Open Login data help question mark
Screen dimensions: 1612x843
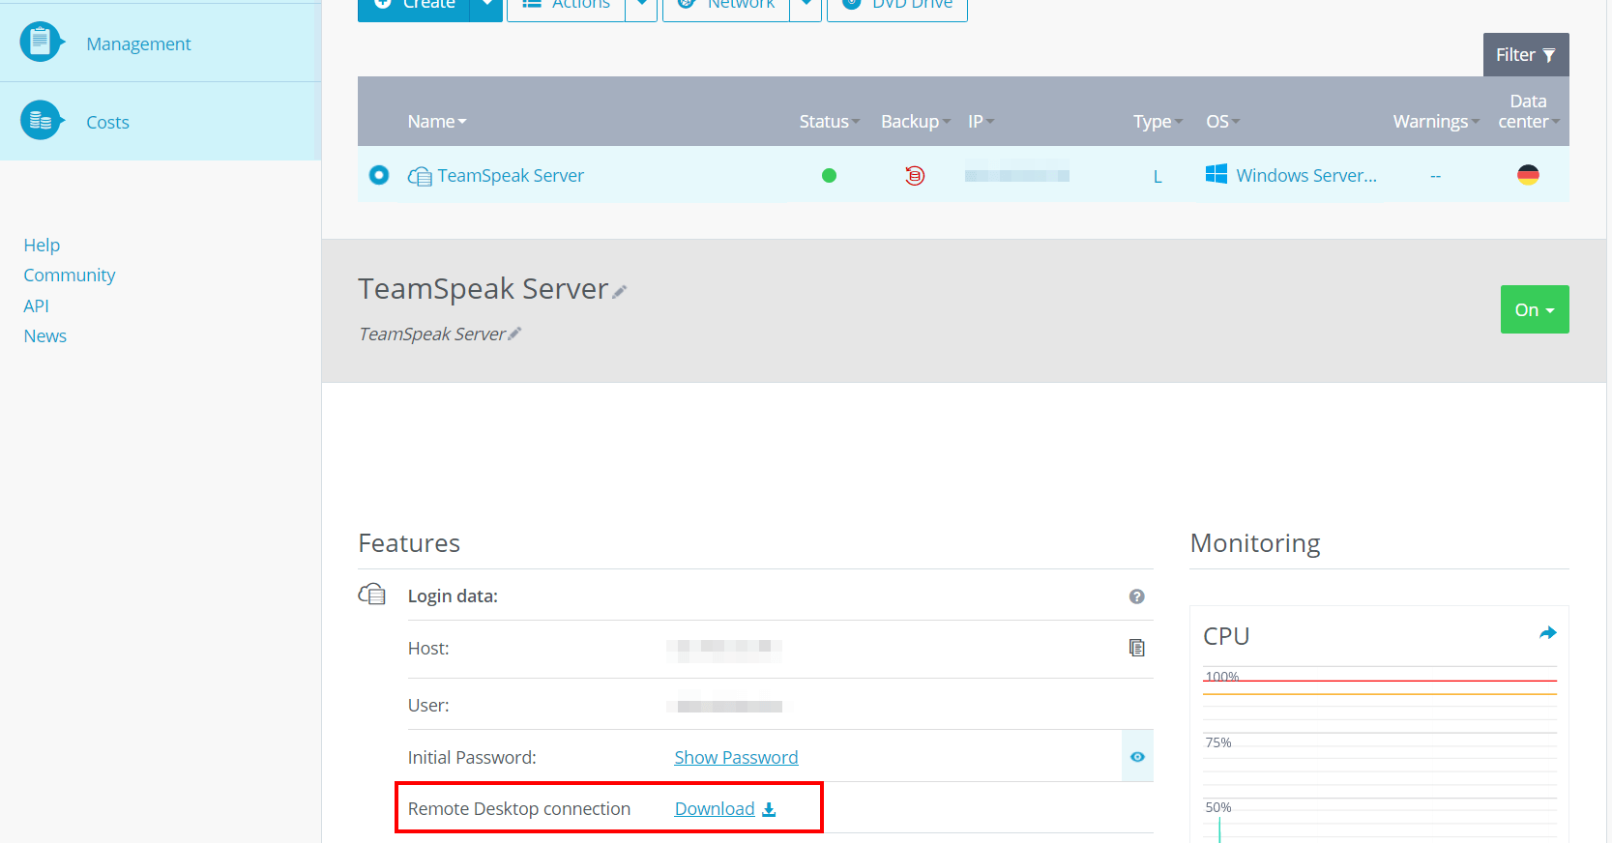[1137, 596]
